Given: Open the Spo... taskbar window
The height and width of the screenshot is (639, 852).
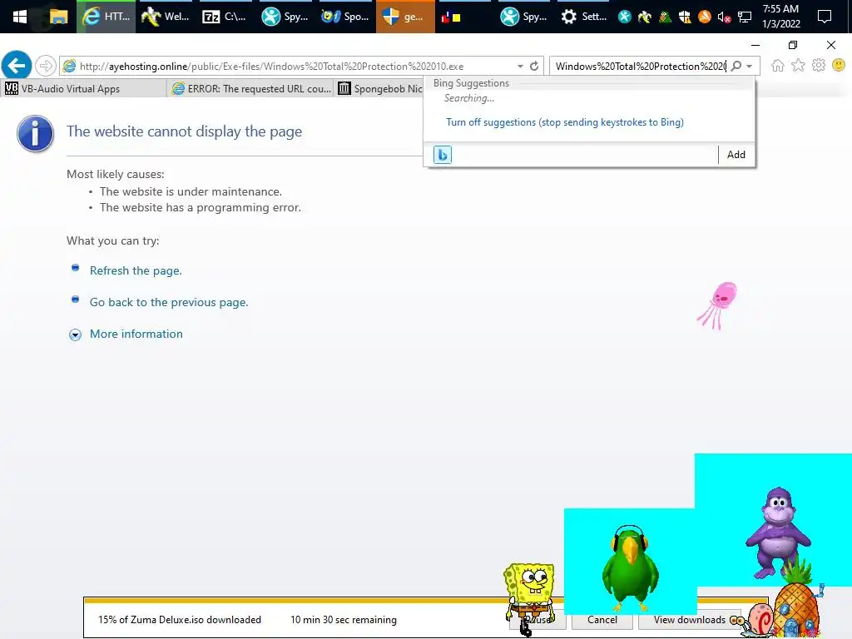Looking at the screenshot, I should (x=345, y=17).
